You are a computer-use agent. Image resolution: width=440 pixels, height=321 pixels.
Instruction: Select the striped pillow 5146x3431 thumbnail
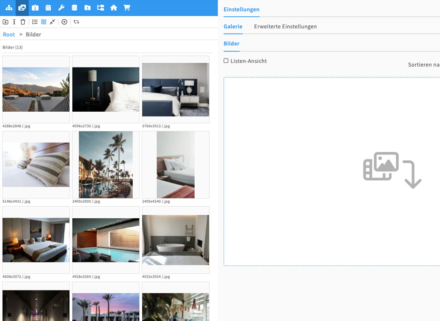click(x=36, y=165)
